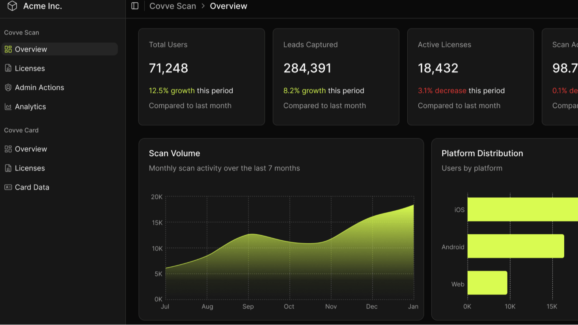Click the Acme Inc. workspace name
The width and height of the screenshot is (578, 325).
tap(43, 6)
